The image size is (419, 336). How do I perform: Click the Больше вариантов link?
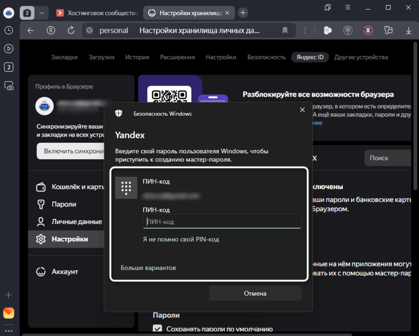point(148,268)
